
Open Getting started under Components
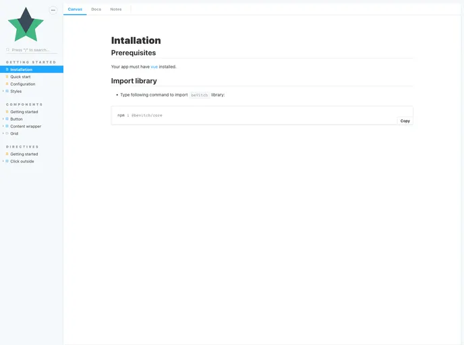[x=24, y=112]
